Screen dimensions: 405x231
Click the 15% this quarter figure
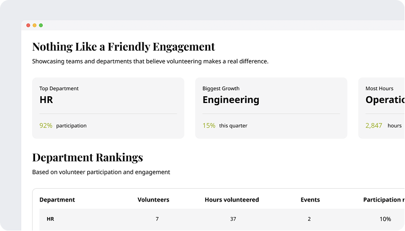[x=209, y=126]
